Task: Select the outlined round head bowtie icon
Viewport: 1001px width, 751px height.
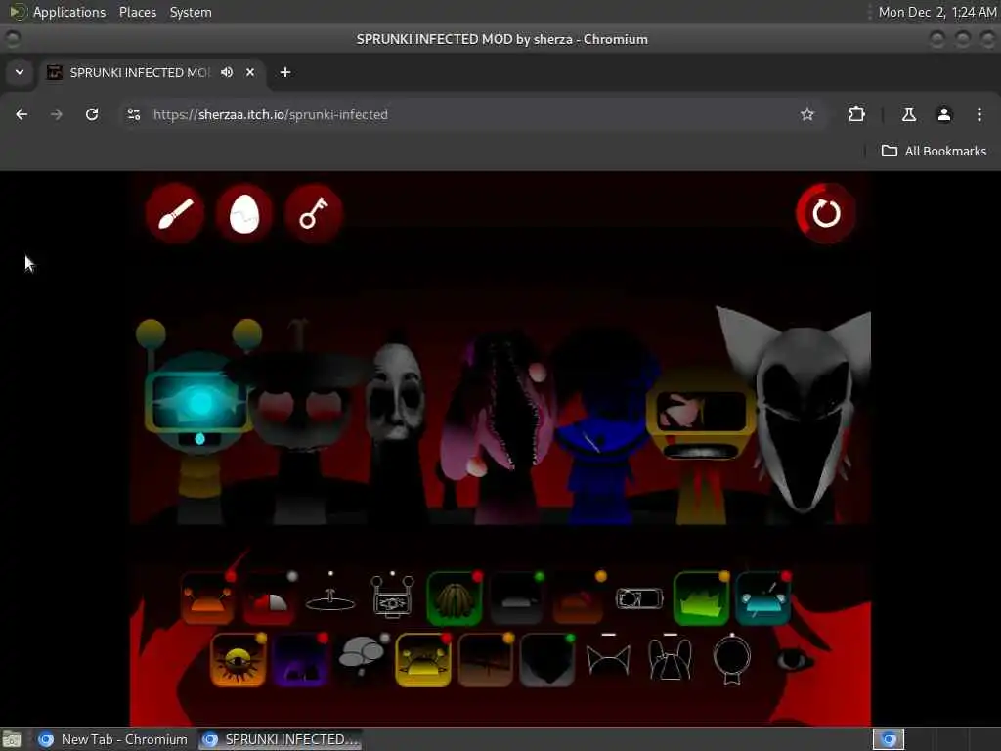Action: [x=731, y=659]
